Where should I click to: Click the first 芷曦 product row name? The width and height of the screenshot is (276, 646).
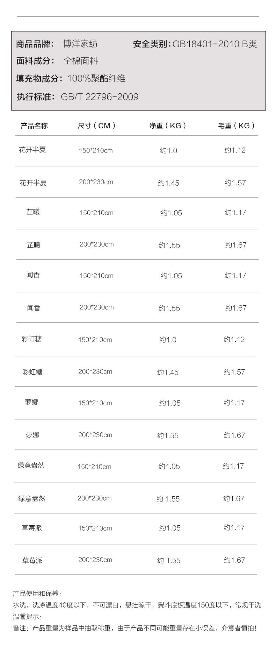click(33, 212)
